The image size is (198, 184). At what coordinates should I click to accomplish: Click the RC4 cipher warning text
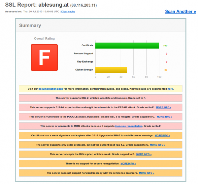tap(92, 154)
